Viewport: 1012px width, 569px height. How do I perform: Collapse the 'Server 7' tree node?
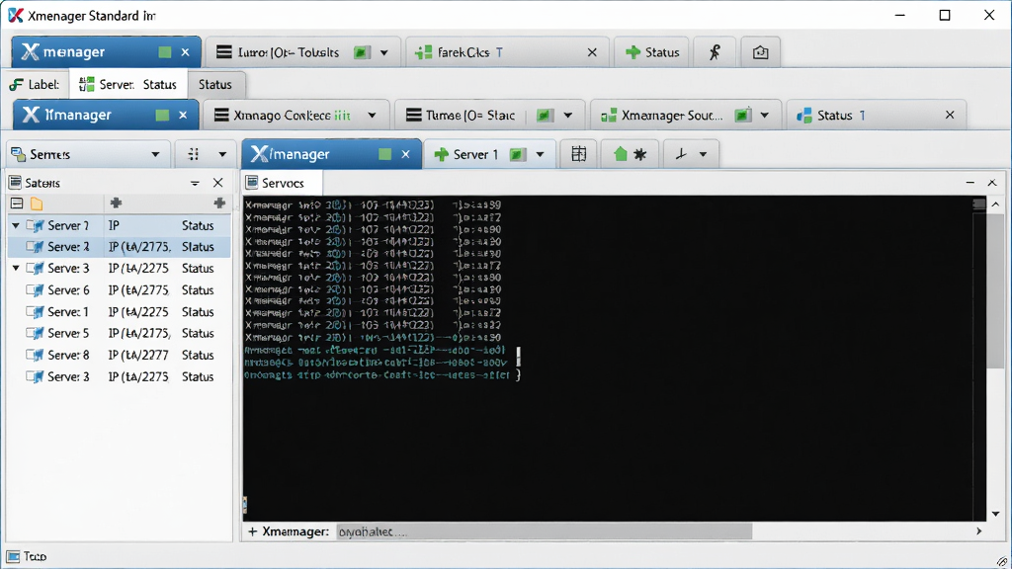pyautogui.click(x=16, y=226)
